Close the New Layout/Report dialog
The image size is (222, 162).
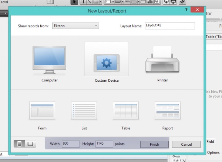pos(197,10)
